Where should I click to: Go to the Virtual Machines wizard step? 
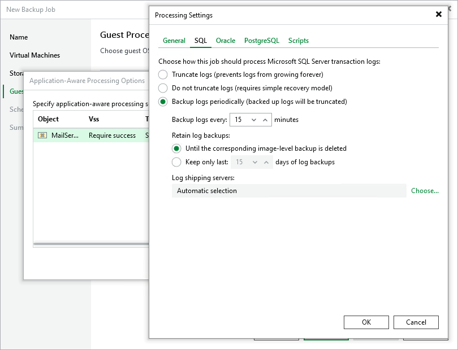[37, 55]
